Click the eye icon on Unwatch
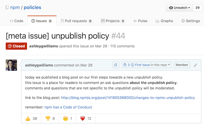Image resolution: width=204 pixels, height=127 pixels. [x=171, y=8]
